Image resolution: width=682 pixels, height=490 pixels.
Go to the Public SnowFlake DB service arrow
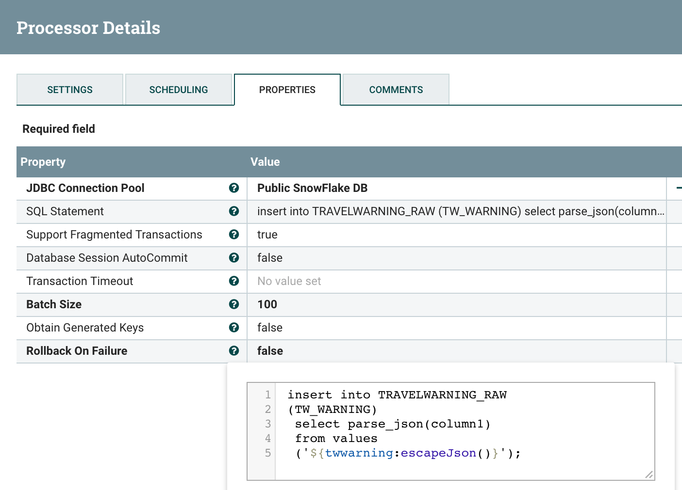click(x=679, y=188)
